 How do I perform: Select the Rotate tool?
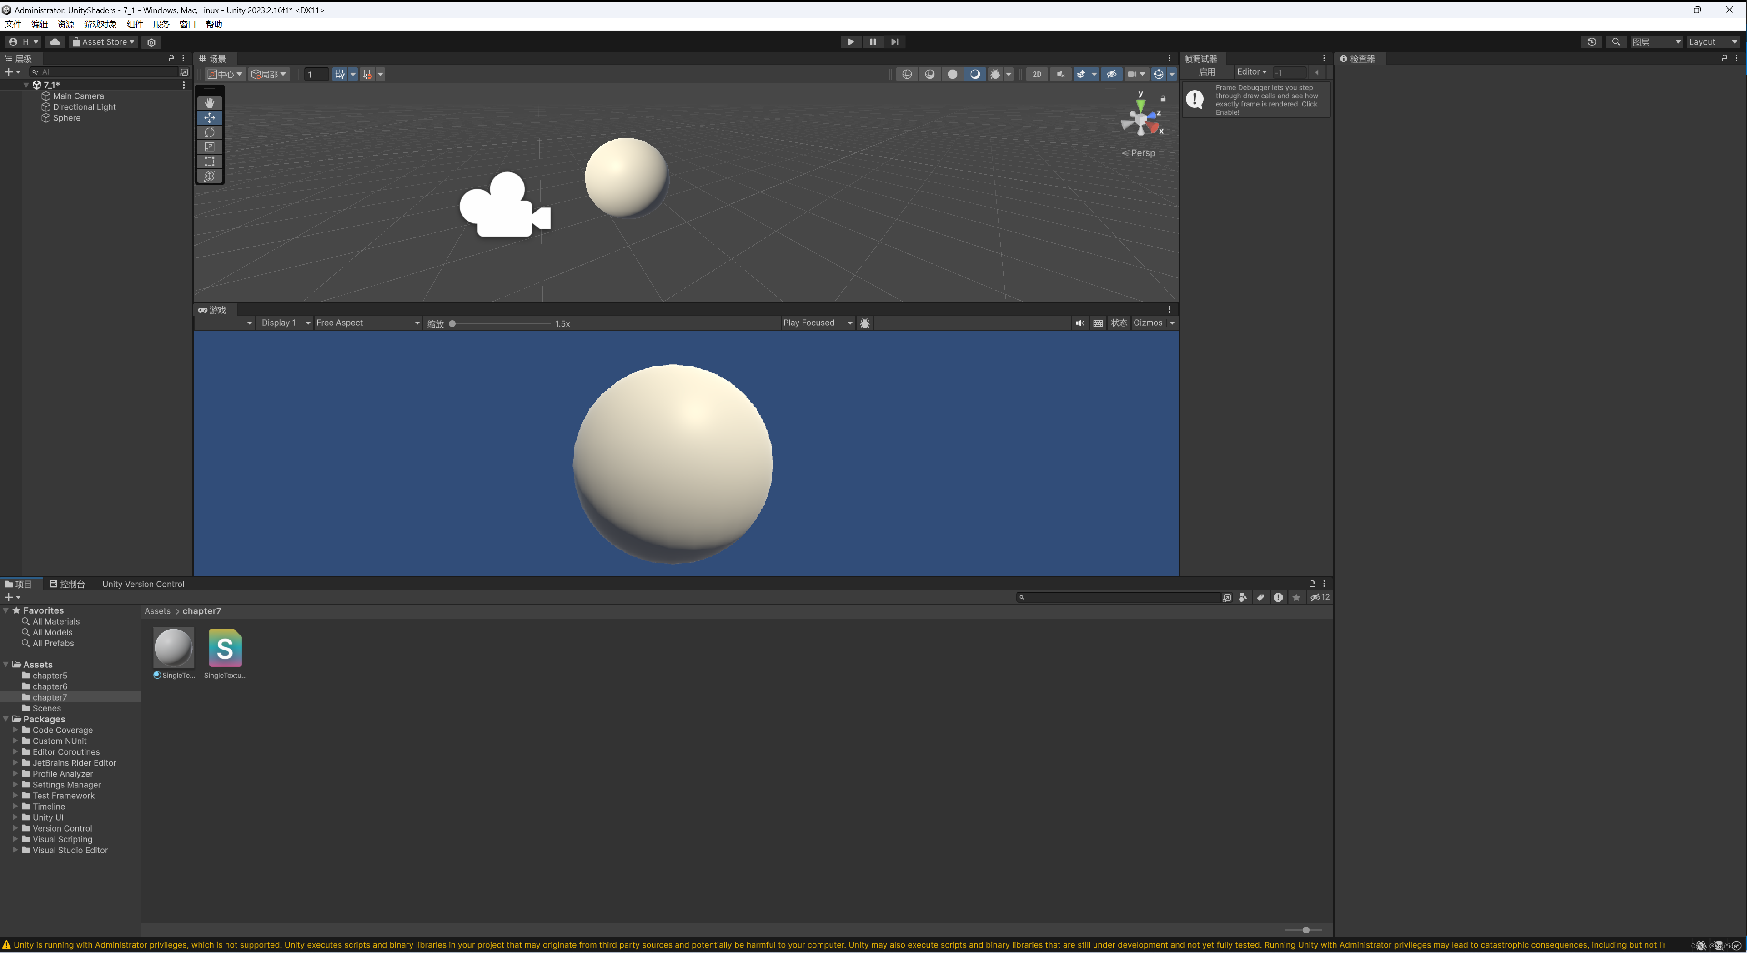coord(210,132)
